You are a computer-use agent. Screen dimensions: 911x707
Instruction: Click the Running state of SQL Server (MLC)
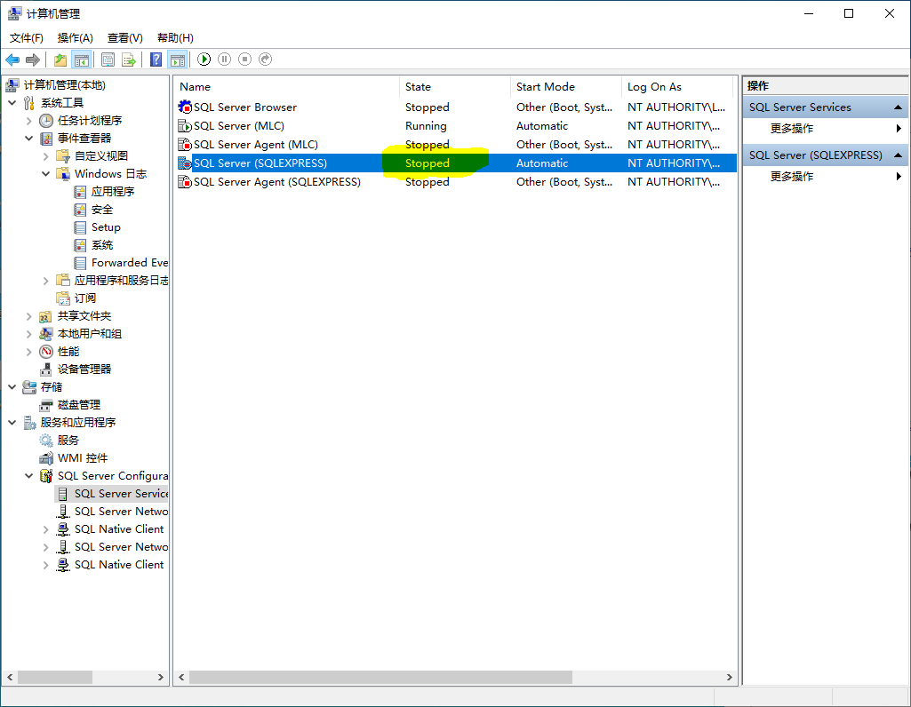(x=426, y=126)
